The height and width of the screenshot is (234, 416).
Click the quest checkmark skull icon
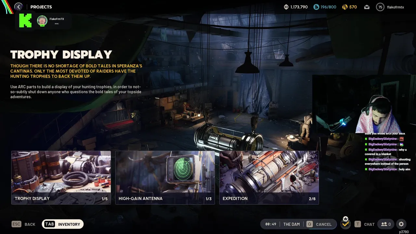pyautogui.click(x=345, y=224)
